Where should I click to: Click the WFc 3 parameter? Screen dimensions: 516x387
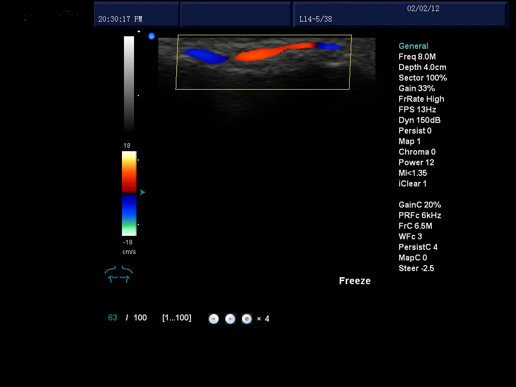(x=410, y=236)
